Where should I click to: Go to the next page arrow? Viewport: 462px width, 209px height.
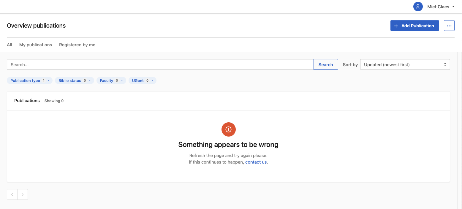pos(23,194)
